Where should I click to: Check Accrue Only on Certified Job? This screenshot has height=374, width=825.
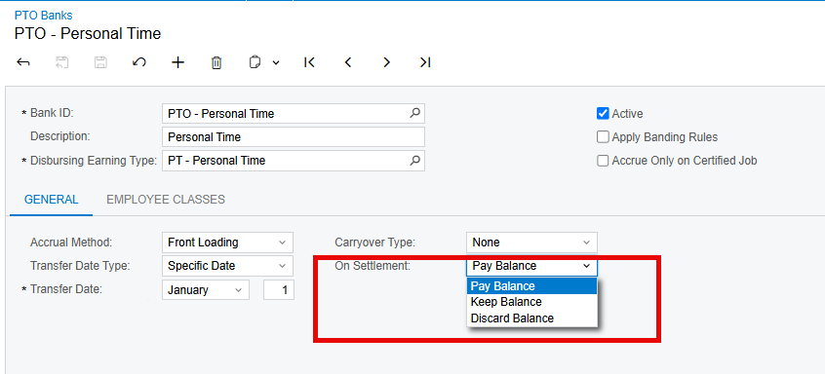click(x=603, y=161)
